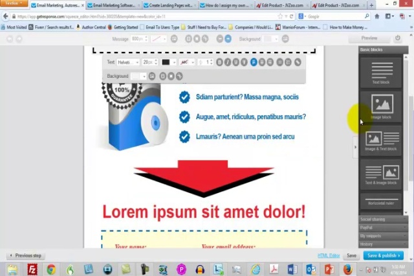Open the Message border line style dropdown
Image resolution: width=414 pixels, height=276 pixels.
[x=158, y=39]
